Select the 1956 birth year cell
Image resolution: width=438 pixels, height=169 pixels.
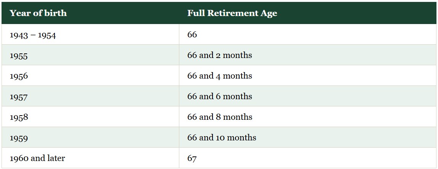pos(90,76)
